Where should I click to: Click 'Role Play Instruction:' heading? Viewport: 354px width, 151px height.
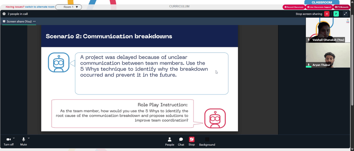pos(162,105)
